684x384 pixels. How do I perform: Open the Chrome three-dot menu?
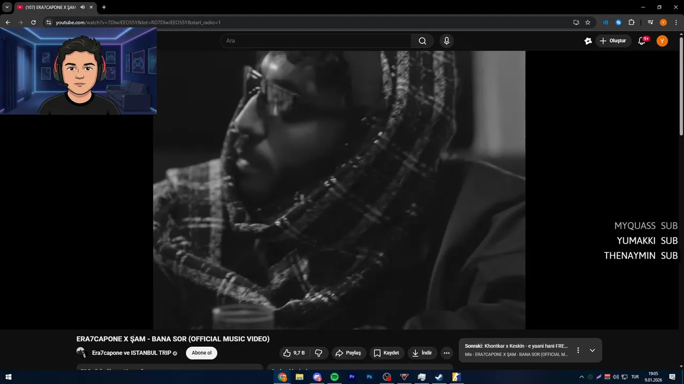pos(676,22)
